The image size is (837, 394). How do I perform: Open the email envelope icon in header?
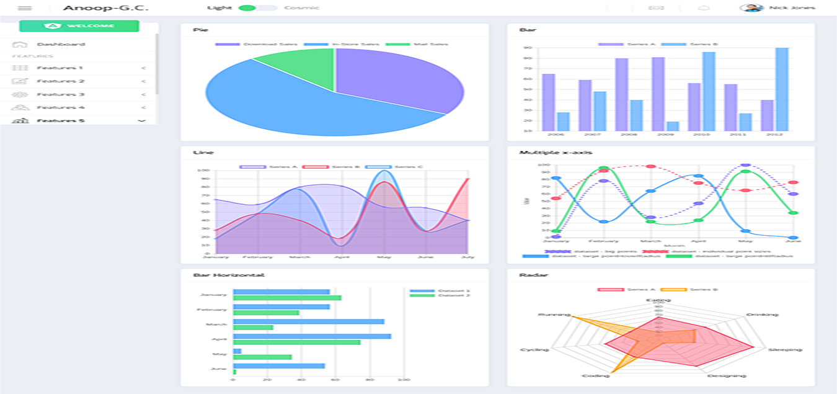[x=656, y=8]
